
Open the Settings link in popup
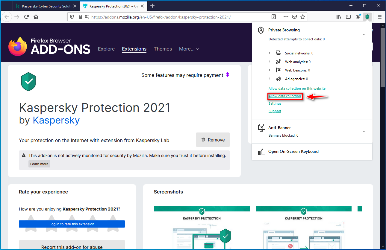pyautogui.click(x=275, y=103)
